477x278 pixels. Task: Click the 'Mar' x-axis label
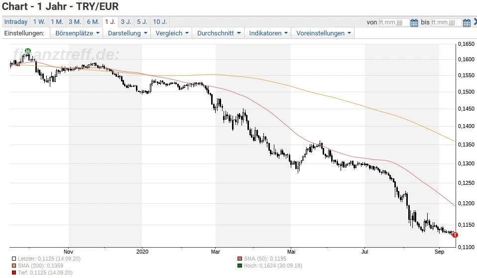coord(216,252)
